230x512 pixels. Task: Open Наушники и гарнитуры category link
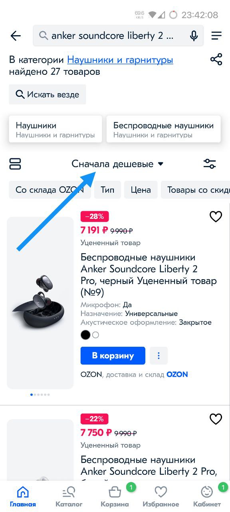(120, 60)
